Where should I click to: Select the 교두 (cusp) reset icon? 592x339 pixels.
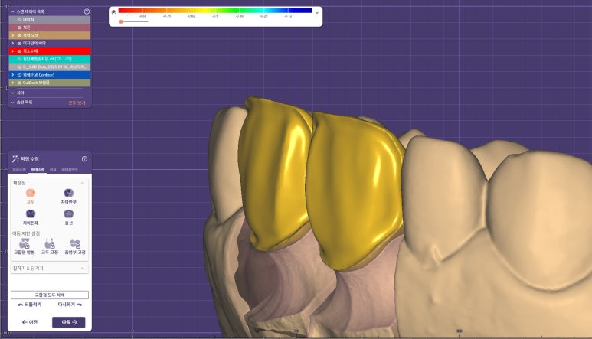(x=31, y=194)
